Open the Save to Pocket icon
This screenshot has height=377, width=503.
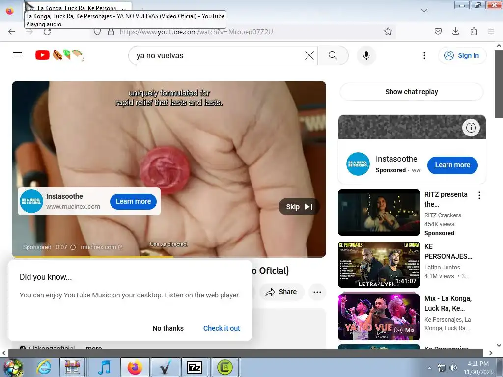pyautogui.click(x=438, y=31)
